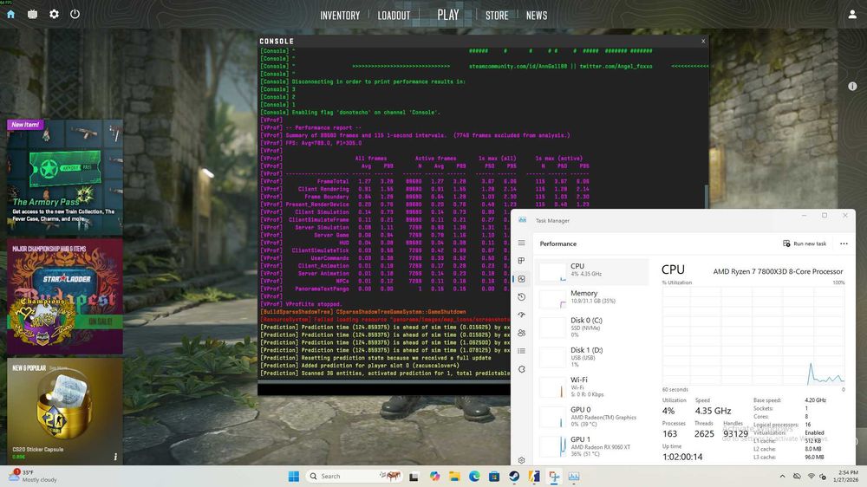867x487 pixels.
Task: Open CS2 settings gear icon
Action: click(x=54, y=15)
